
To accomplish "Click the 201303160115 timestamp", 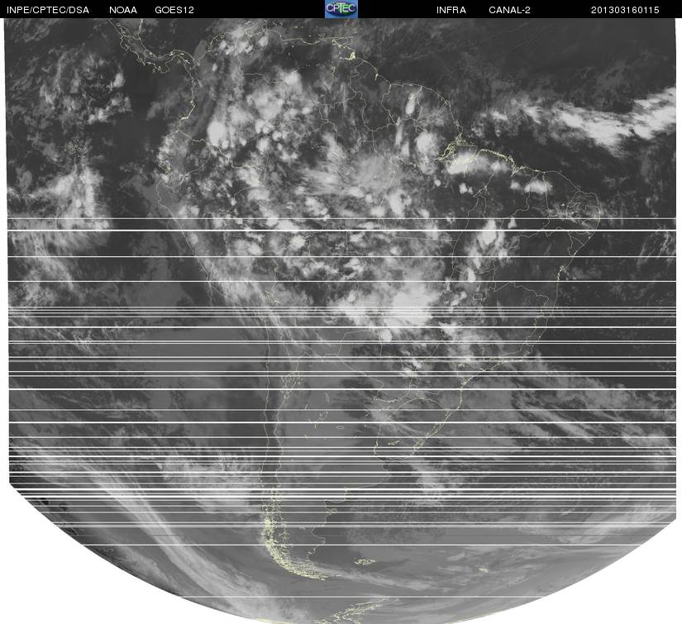I will [x=625, y=10].
